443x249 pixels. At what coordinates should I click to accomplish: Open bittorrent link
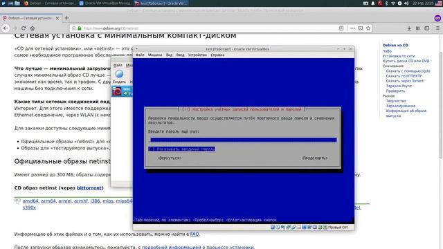click(x=89, y=187)
